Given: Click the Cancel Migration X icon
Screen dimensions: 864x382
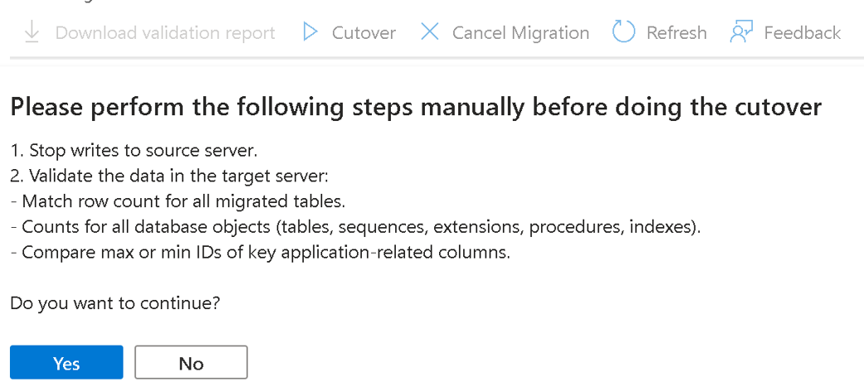Looking at the screenshot, I should (430, 32).
